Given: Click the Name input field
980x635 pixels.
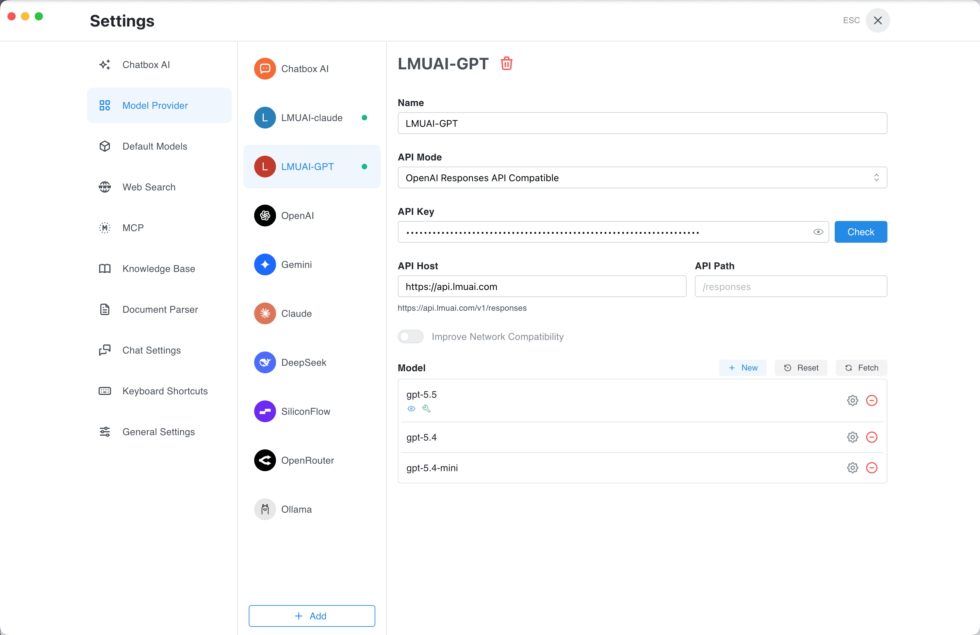Looking at the screenshot, I should [x=642, y=123].
